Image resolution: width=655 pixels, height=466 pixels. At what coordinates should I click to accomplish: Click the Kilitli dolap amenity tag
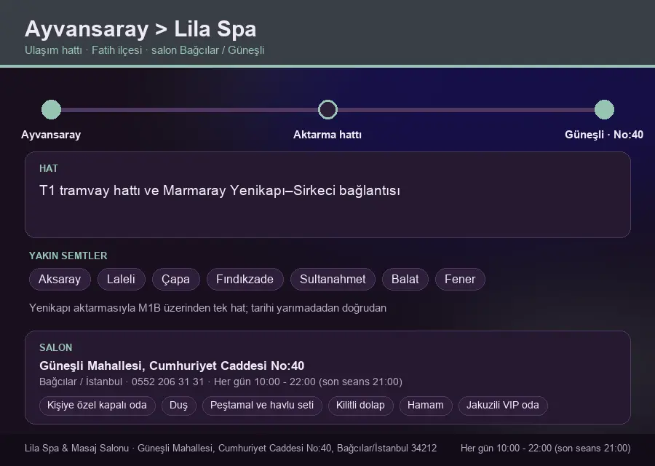360,406
